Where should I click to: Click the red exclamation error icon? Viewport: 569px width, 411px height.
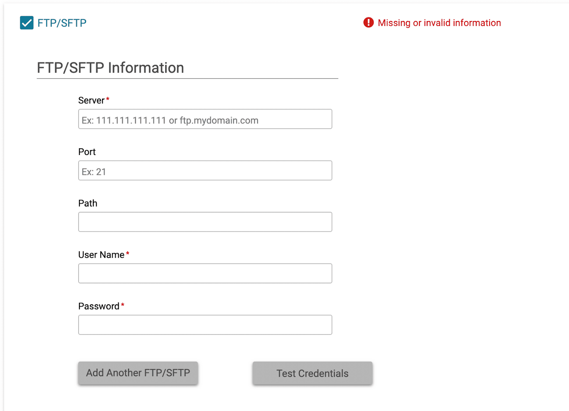[x=368, y=23]
